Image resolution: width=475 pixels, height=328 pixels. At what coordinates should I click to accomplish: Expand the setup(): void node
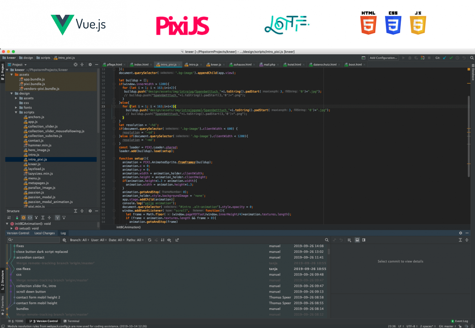[12, 228]
